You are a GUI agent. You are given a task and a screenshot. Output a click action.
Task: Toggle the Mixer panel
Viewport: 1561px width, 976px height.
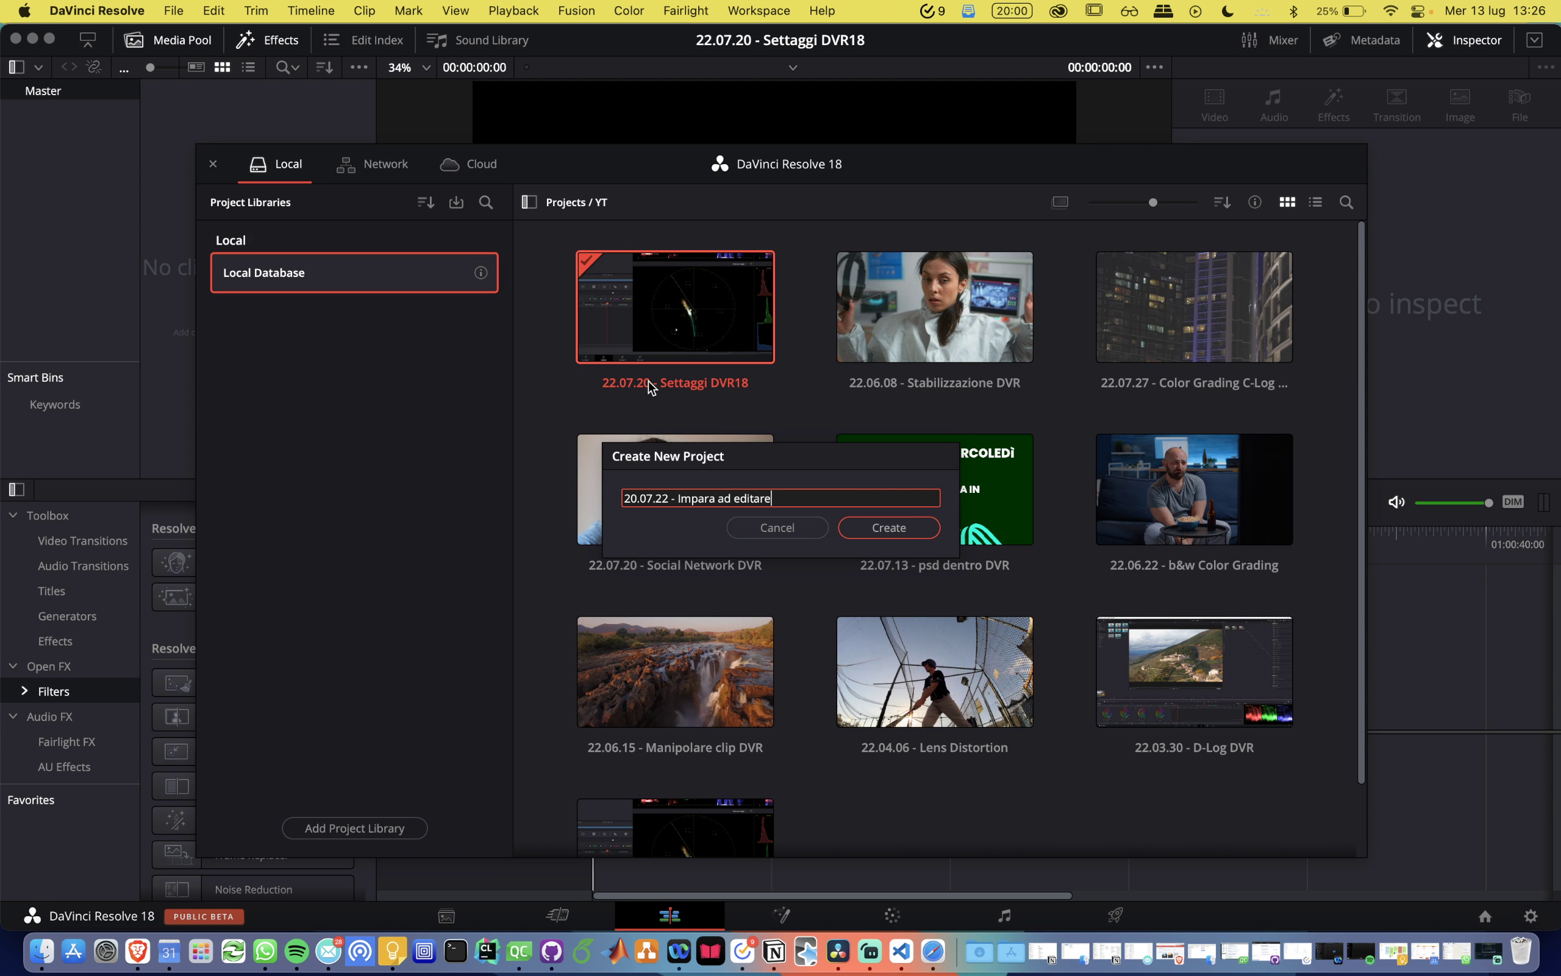(1270, 40)
